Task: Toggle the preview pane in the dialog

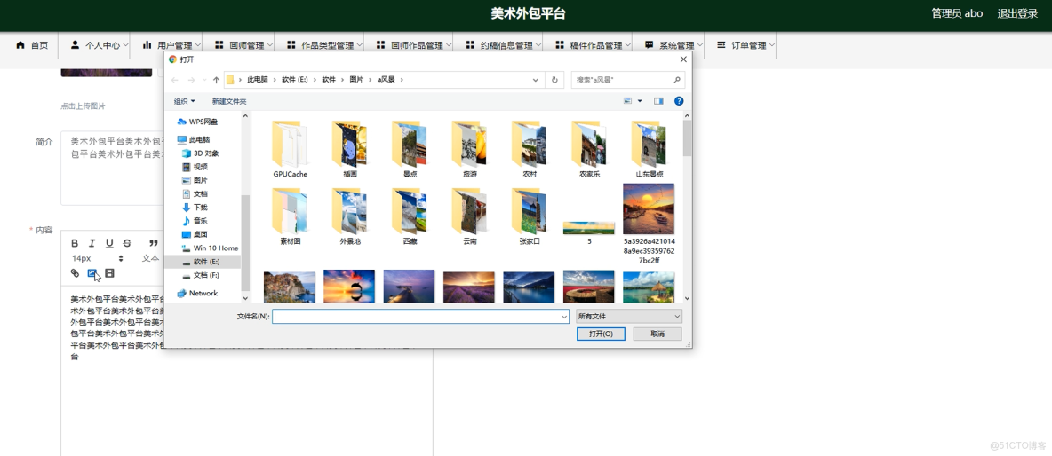Action: click(x=658, y=101)
